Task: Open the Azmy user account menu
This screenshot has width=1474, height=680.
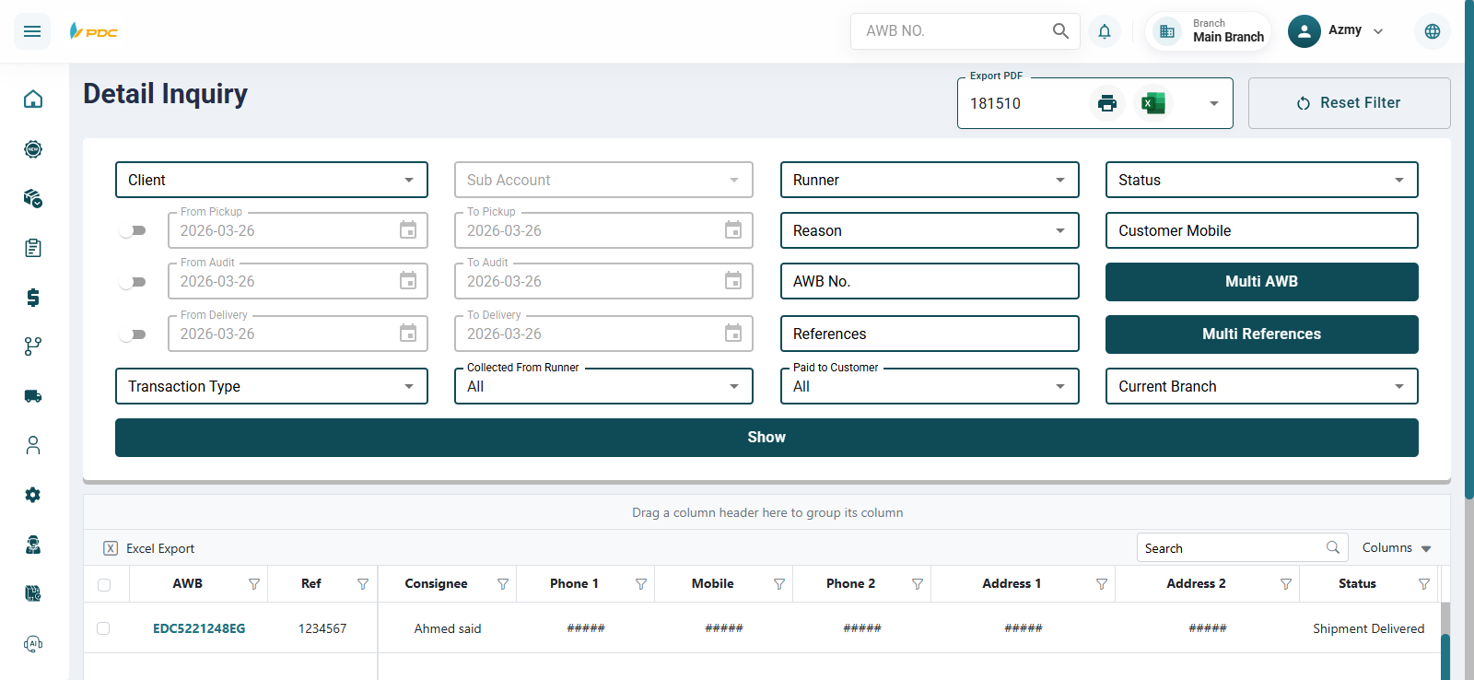Action: 1337,31
